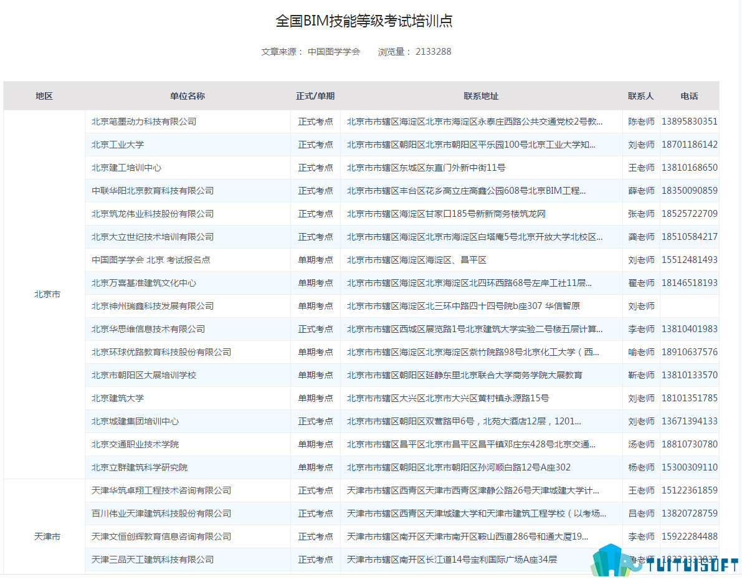The height and width of the screenshot is (582, 742).
Task: Select 天津文恒创辉教育信息咨询有限公司 unit name
Action: (161, 537)
